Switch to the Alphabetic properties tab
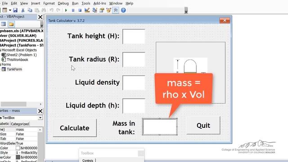The height and width of the screenshot is (162, 288). [x=4, y=124]
